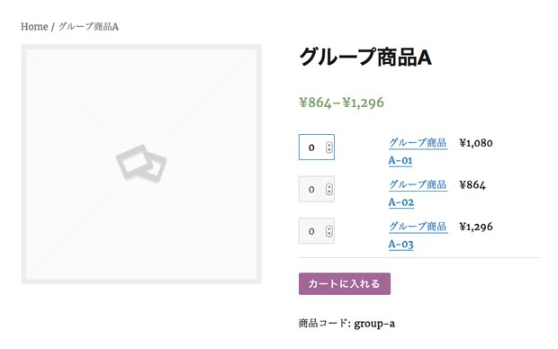Screen dimensions: 558x349
Task: Open the グループ商品A-02 product link
Action: pyautogui.click(x=418, y=193)
